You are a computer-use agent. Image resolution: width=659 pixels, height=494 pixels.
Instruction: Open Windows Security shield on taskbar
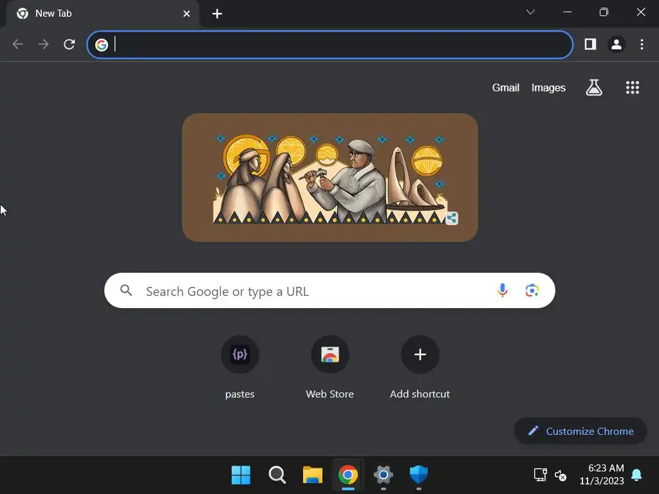click(418, 475)
